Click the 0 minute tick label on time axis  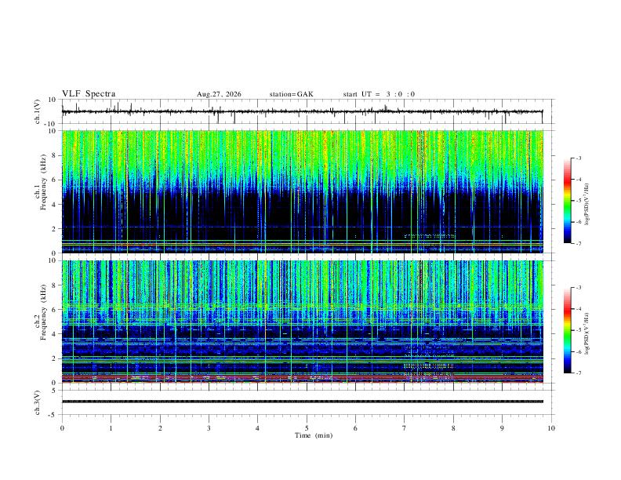tap(62, 428)
